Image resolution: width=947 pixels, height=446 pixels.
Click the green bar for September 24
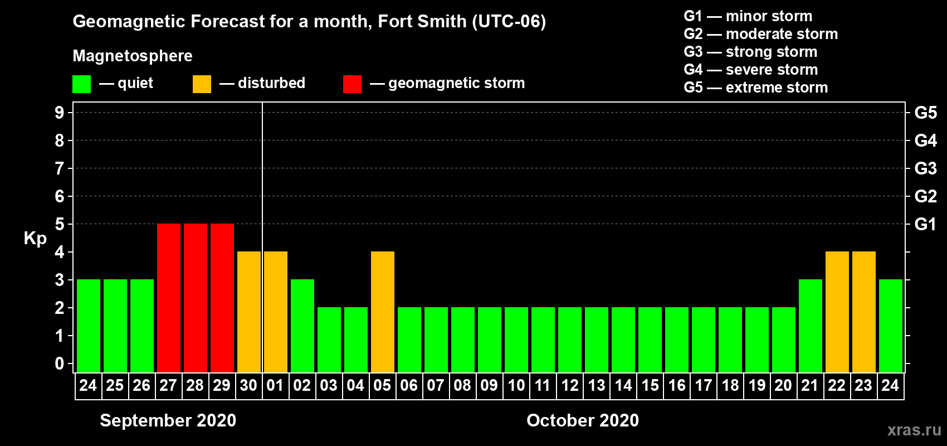pos(89,326)
